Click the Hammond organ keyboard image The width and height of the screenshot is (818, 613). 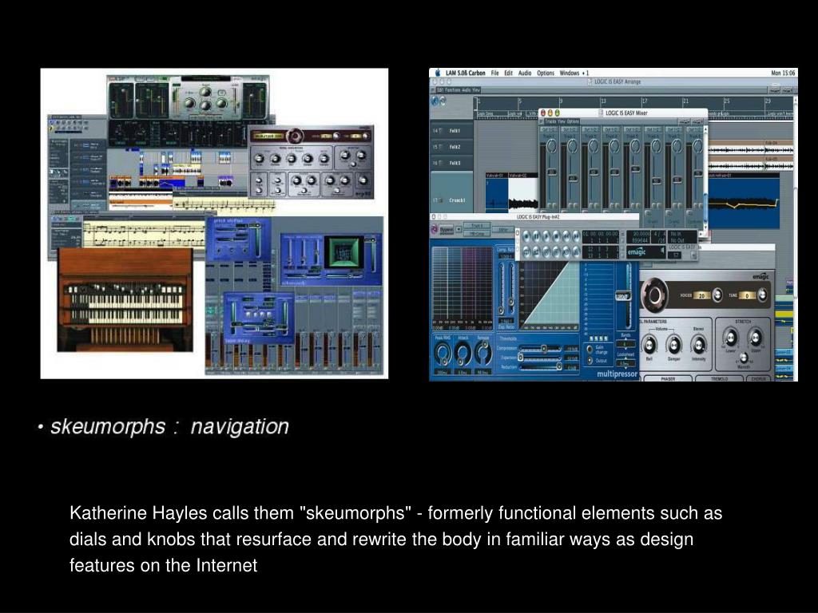pos(125,300)
